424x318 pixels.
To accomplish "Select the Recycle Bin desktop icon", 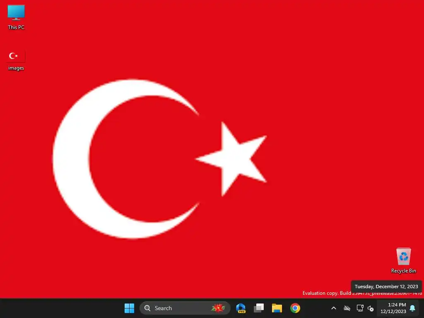I will pyautogui.click(x=403, y=260).
